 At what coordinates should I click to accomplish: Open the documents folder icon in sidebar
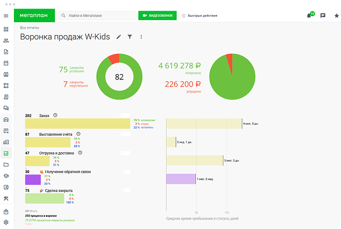click(x=6, y=165)
